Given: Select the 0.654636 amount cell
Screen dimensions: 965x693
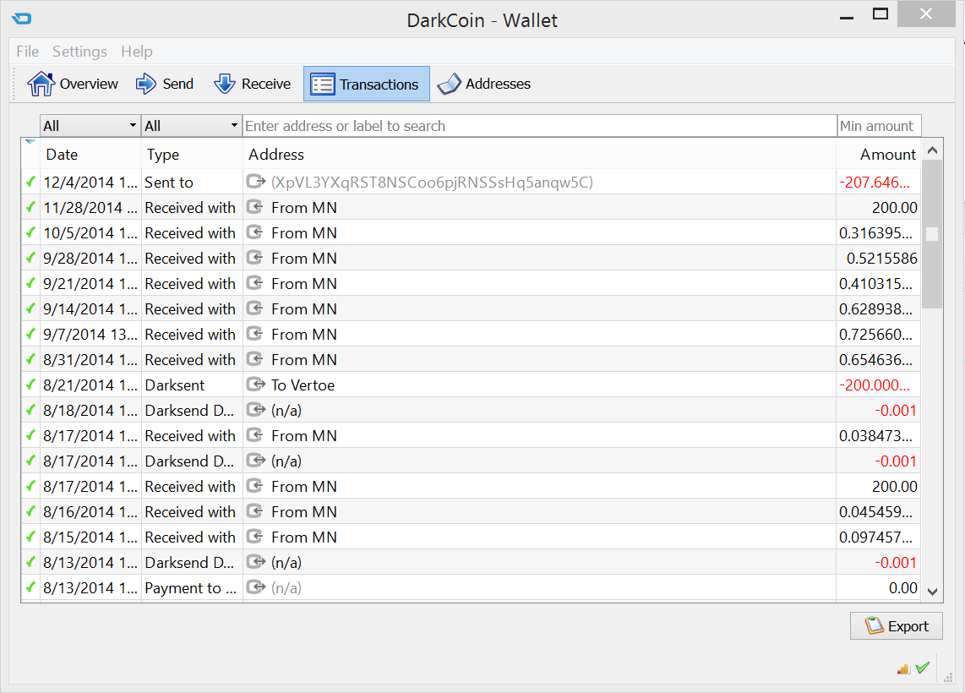Looking at the screenshot, I should 878,359.
